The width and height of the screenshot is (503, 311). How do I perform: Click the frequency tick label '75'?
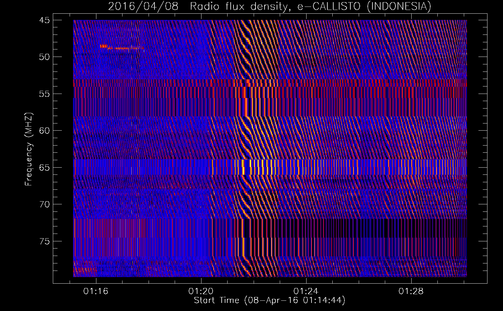(x=44, y=241)
